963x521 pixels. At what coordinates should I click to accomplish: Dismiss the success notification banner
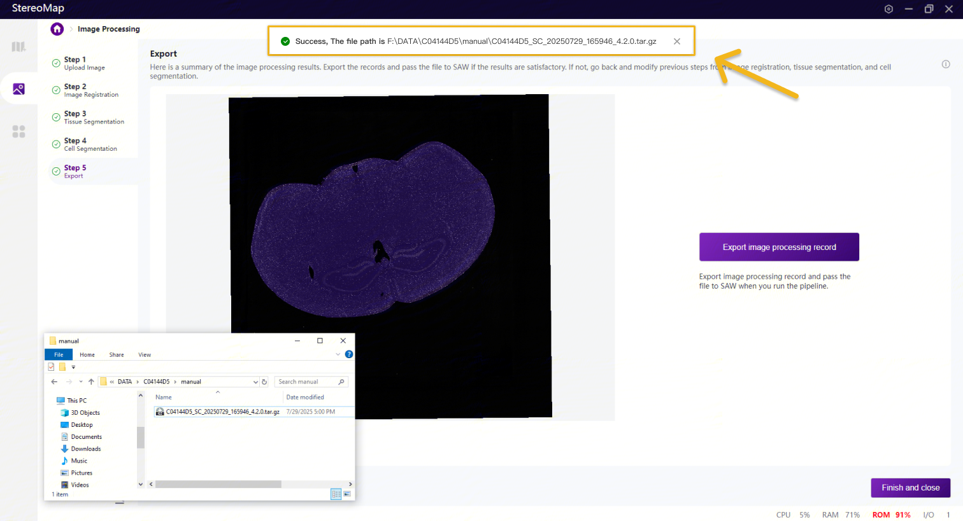pyautogui.click(x=677, y=41)
